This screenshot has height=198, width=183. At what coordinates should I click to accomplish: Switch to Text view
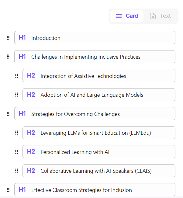point(161,16)
